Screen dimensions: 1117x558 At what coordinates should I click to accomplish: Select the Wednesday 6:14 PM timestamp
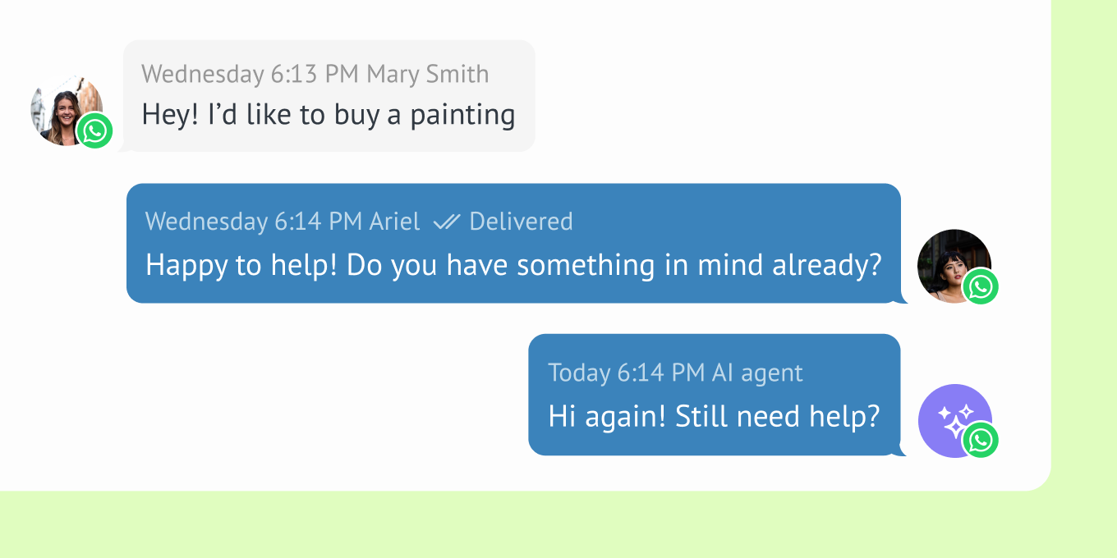[253, 222]
